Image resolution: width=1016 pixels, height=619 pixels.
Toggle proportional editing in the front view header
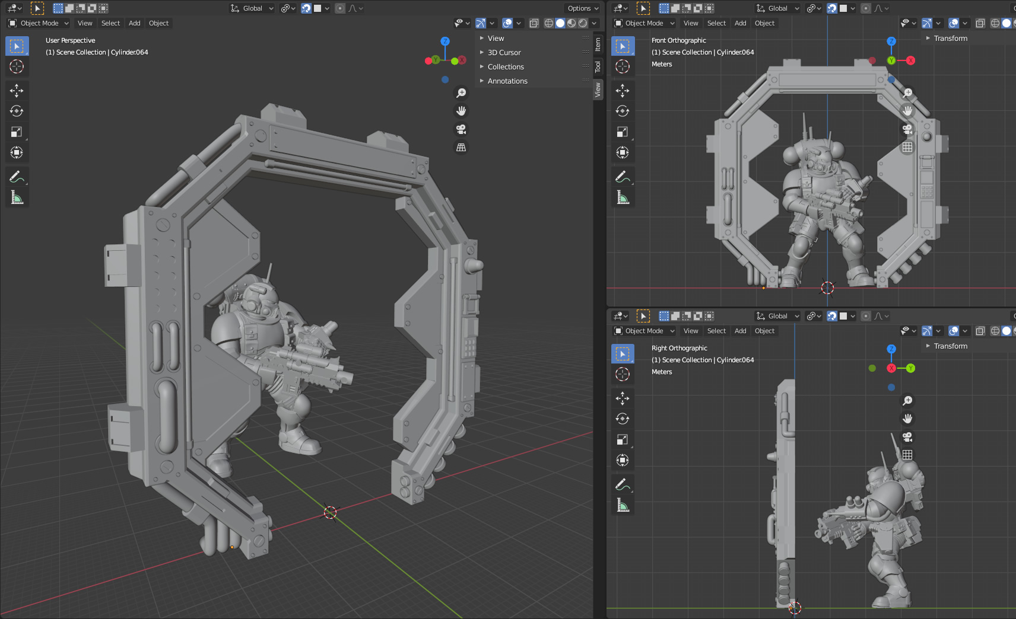click(x=866, y=8)
